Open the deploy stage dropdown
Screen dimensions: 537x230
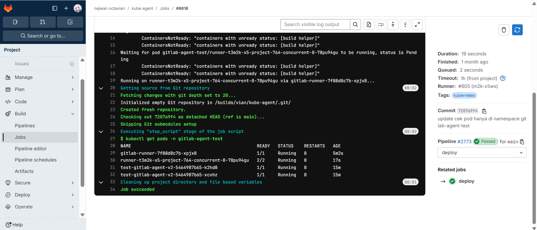coord(482,153)
